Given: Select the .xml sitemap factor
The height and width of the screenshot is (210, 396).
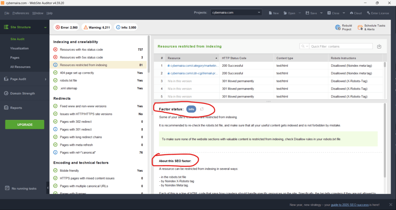Looking at the screenshot, I should (x=98, y=88).
